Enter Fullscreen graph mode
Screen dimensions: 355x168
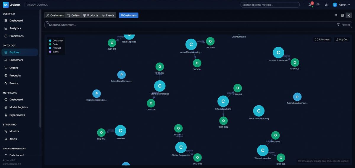[322, 40]
